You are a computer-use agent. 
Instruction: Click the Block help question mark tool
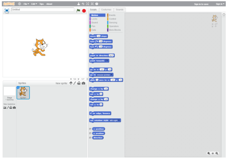[x=97, y=4]
